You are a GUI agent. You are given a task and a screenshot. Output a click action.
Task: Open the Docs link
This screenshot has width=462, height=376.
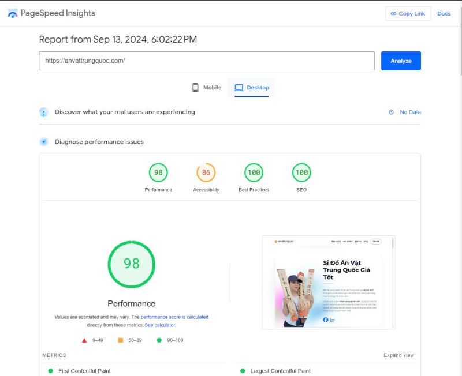pyautogui.click(x=444, y=14)
